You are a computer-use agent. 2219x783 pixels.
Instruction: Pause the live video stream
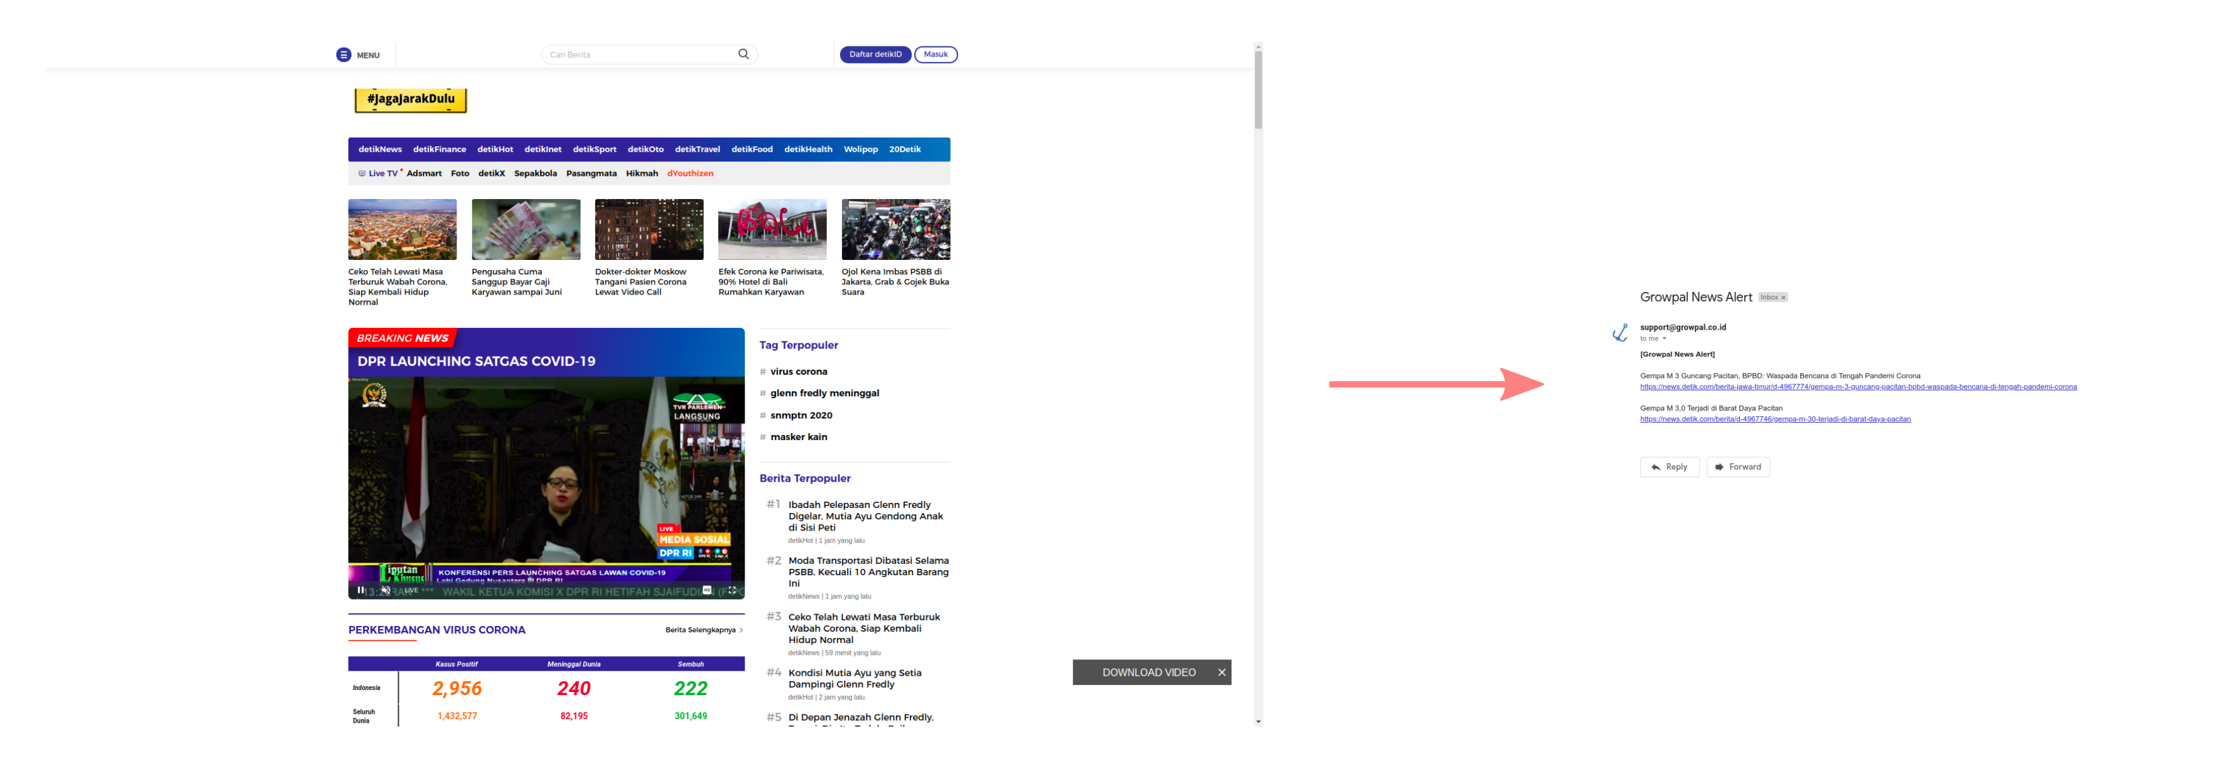tap(361, 590)
